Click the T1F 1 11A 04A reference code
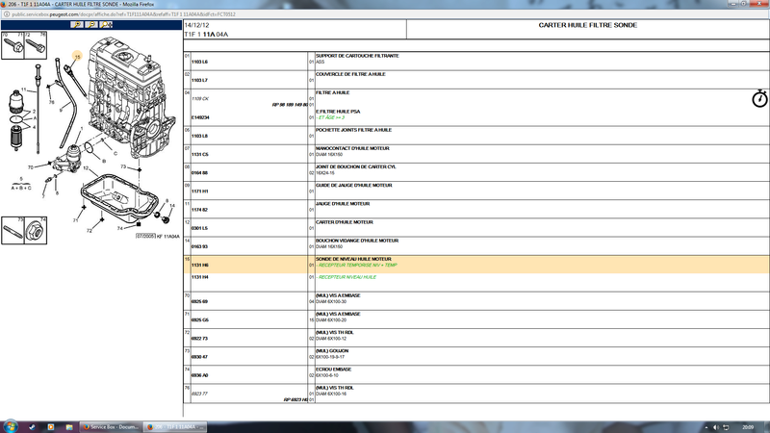The width and height of the screenshot is (770, 433). click(x=206, y=35)
